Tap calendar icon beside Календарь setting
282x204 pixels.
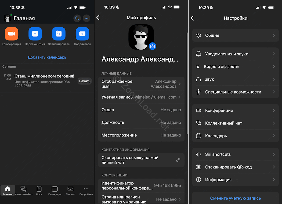click(198, 136)
